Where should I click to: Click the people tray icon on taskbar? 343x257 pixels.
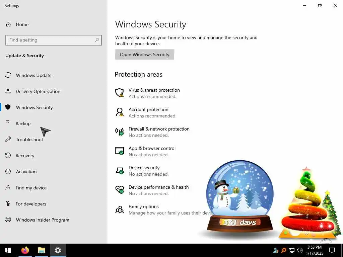click(276, 250)
